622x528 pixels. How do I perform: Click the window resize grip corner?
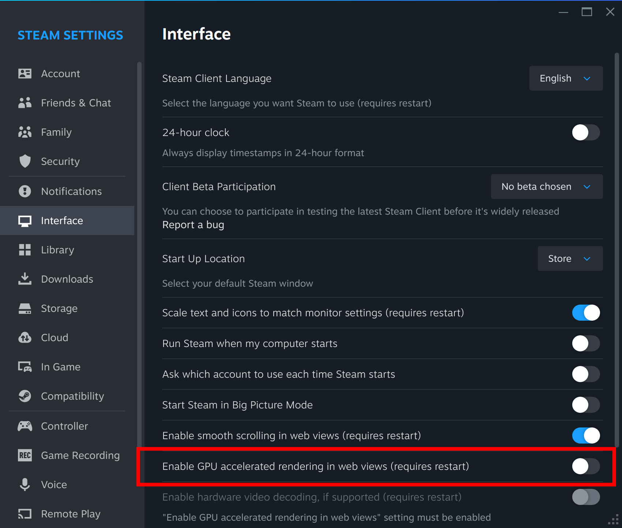(x=614, y=520)
